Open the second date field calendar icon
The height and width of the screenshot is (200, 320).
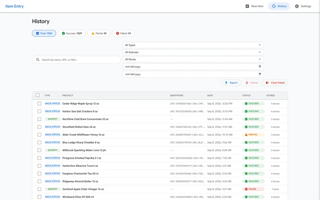coord(260,74)
